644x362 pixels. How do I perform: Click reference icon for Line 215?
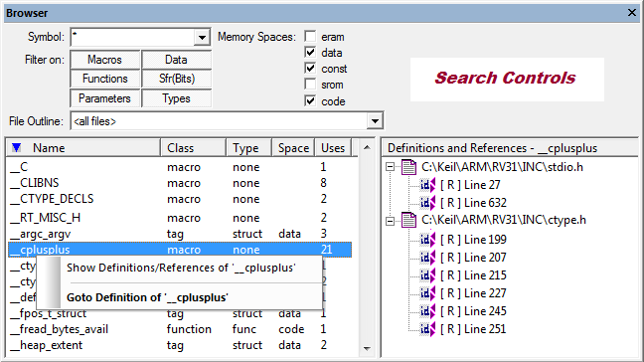coord(427,275)
